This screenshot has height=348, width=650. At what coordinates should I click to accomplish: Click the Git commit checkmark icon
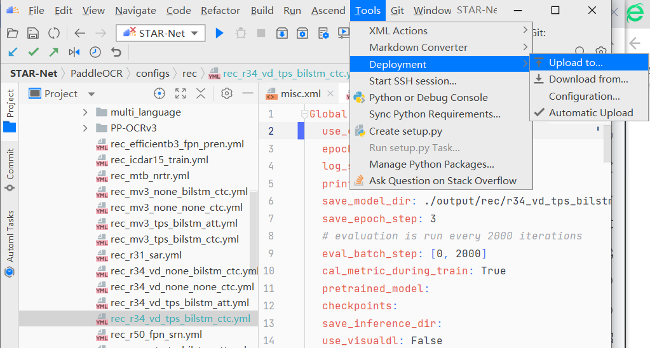pos(34,52)
